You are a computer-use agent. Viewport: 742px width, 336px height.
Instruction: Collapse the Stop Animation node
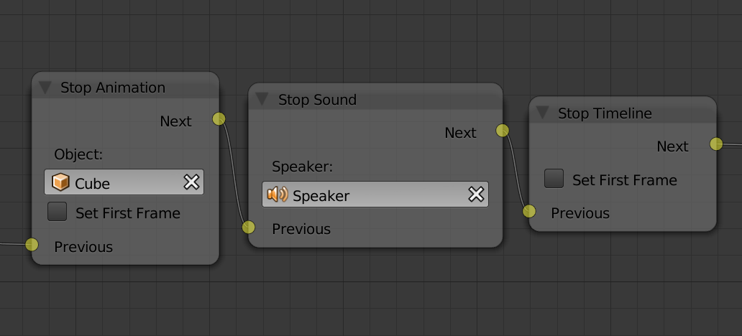(x=45, y=88)
